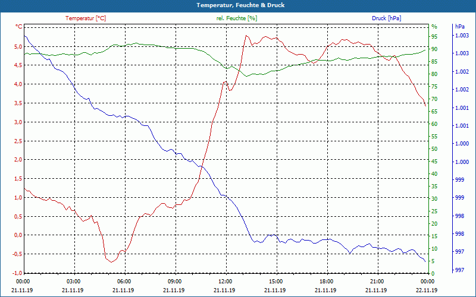Click the '5,0' temperature axis tick
This screenshot has height=297, width=476.
18,47
